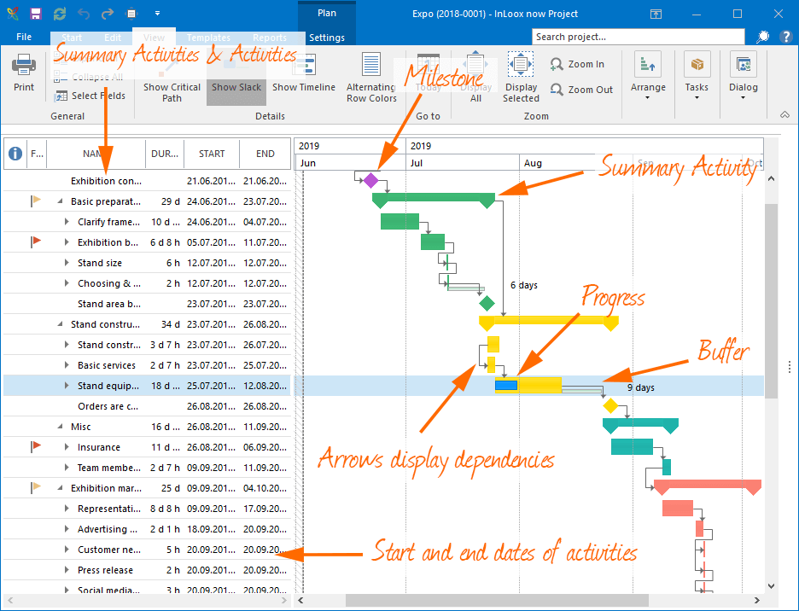Click the Help question mark icon
The width and height of the screenshot is (799, 611).
coord(785,37)
